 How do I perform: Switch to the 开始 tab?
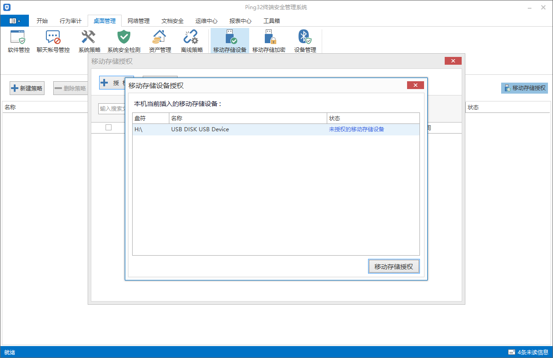[x=42, y=21]
